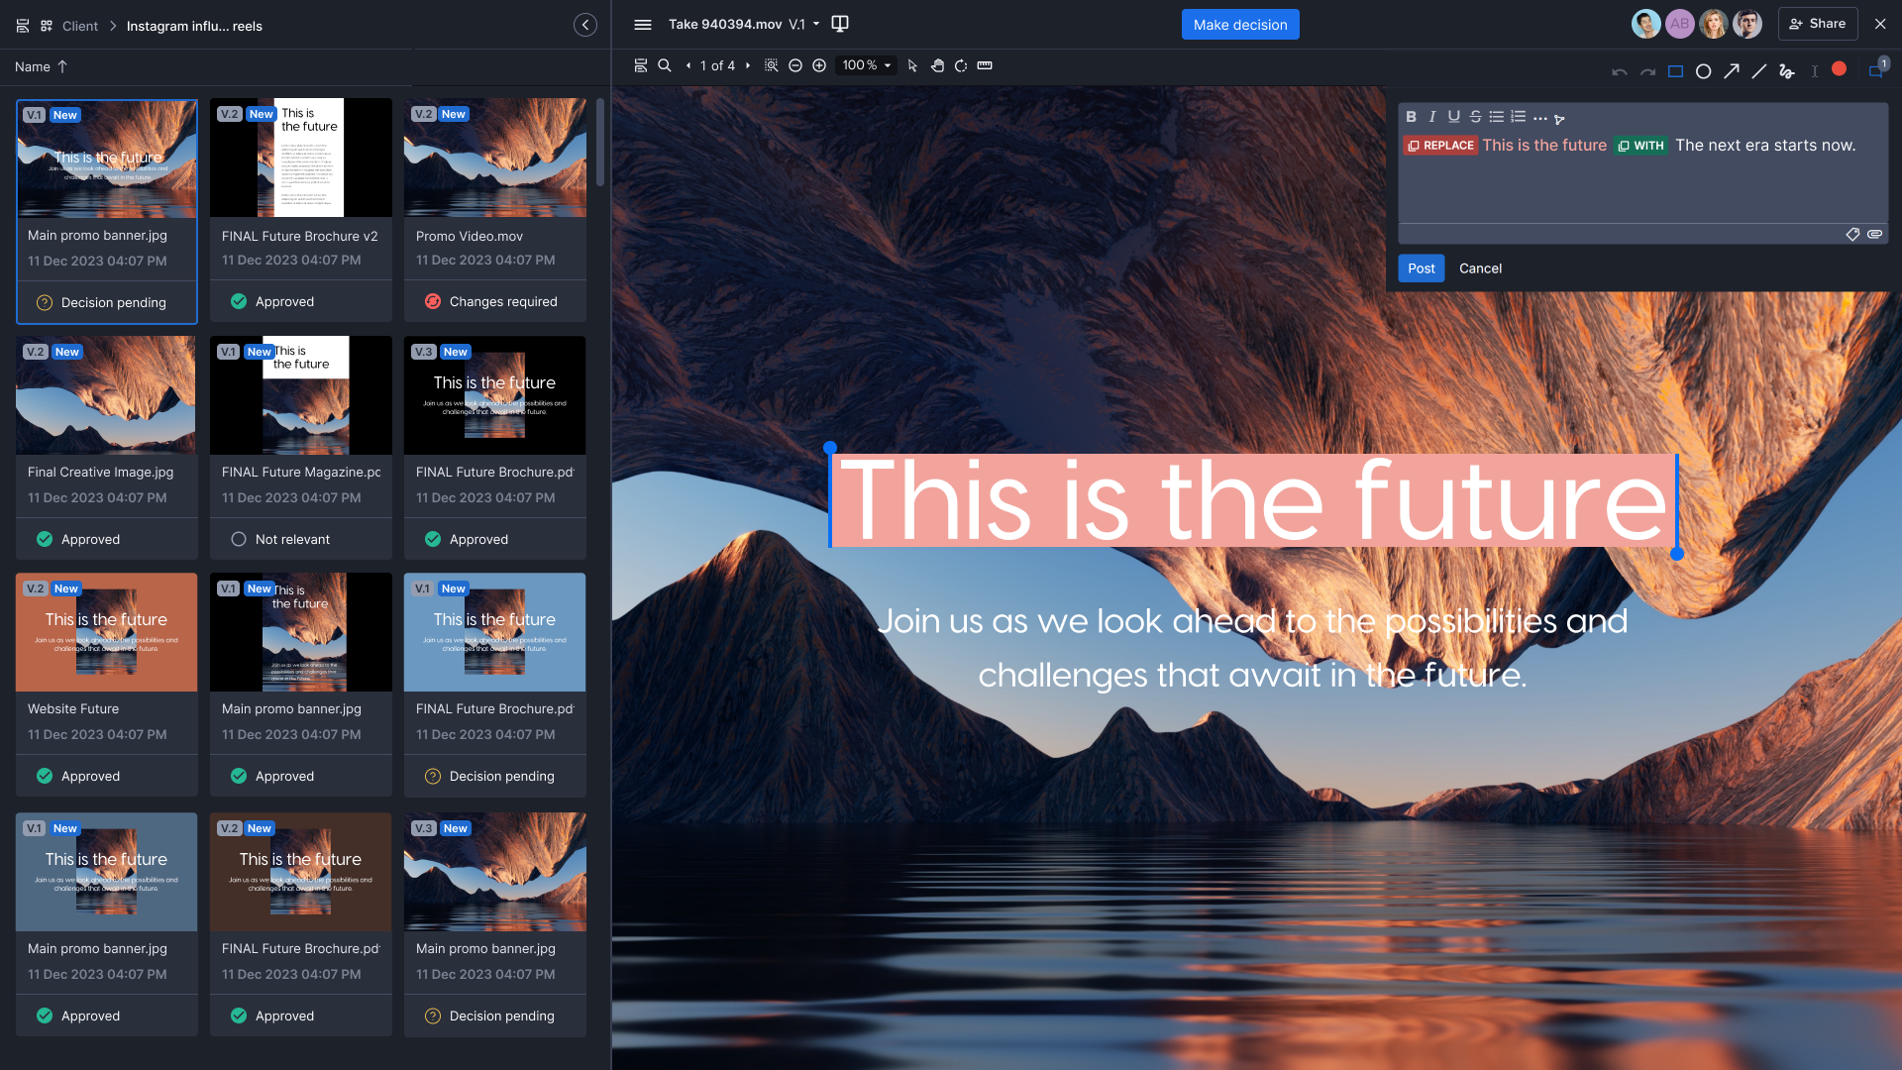Select the ellipse annotation tool
The width and height of the screenshot is (1902, 1070).
tap(1704, 70)
